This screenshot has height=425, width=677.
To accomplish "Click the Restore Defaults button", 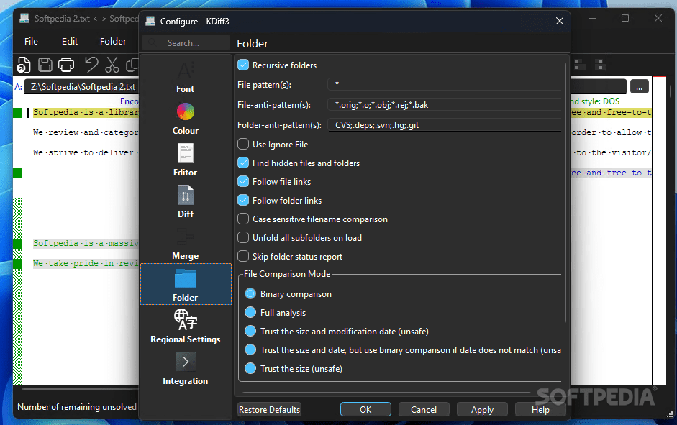I will tap(269, 409).
